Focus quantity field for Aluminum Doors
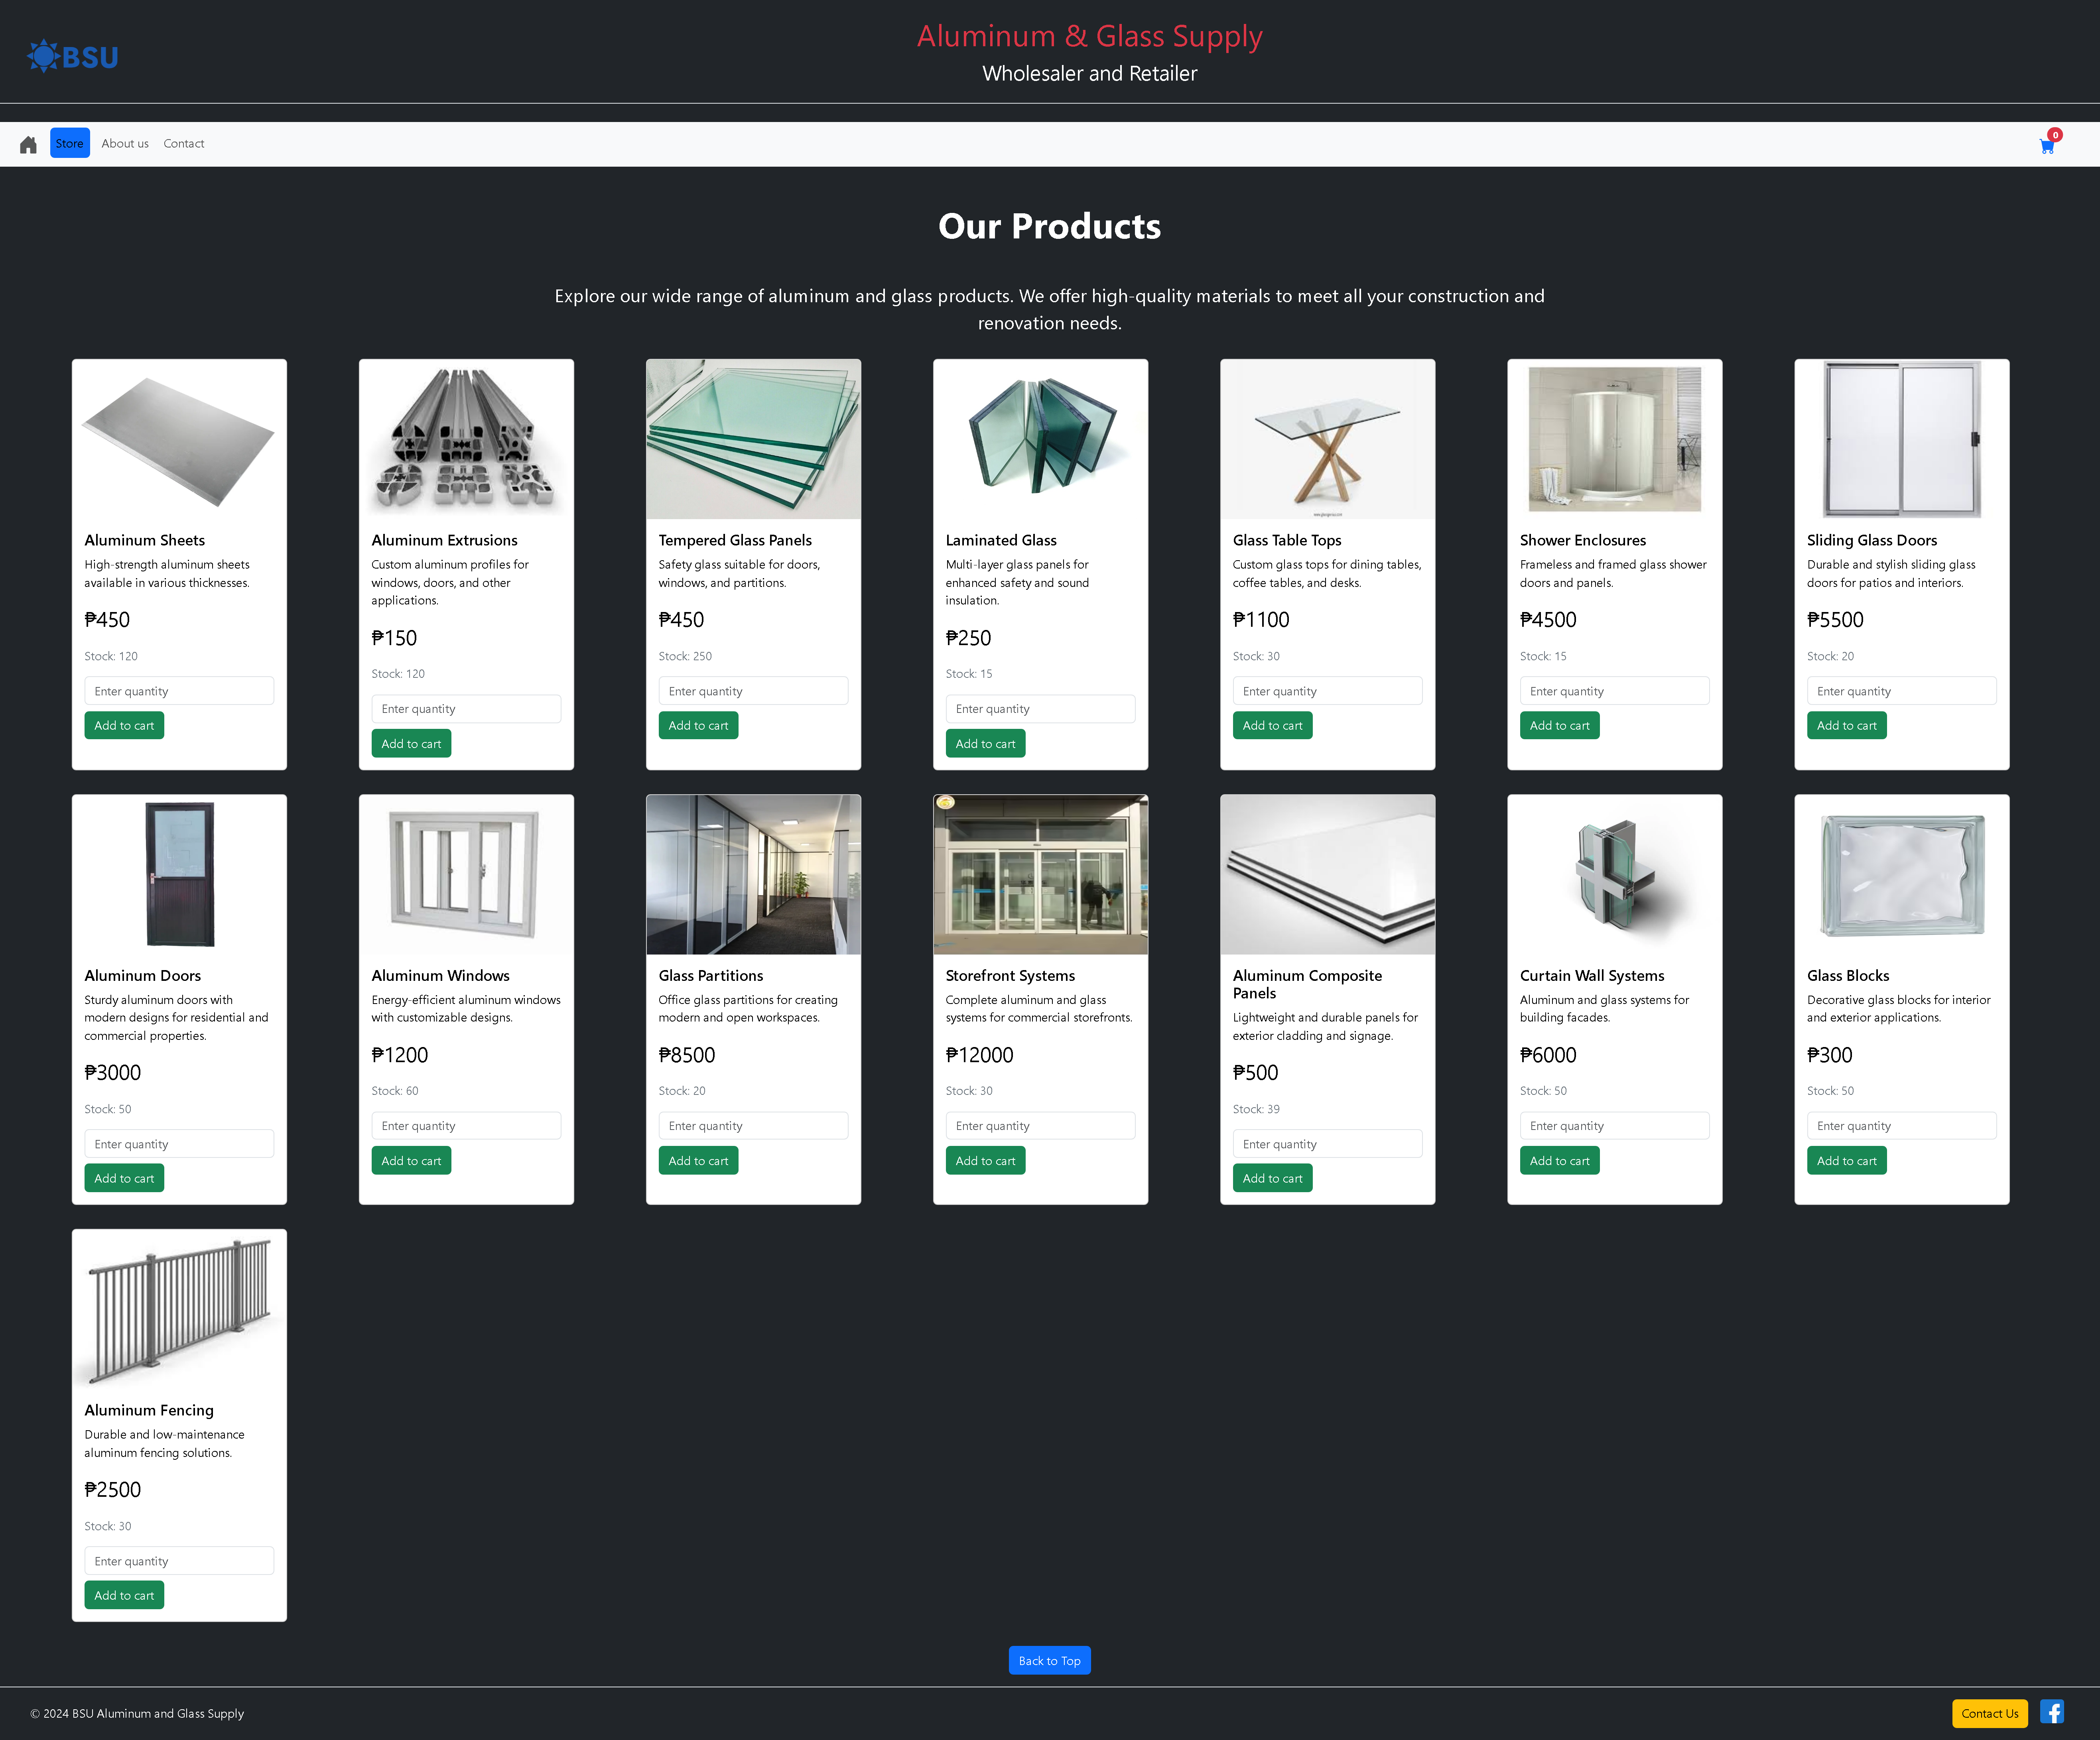This screenshot has width=2100, height=1740. tap(179, 1144)
